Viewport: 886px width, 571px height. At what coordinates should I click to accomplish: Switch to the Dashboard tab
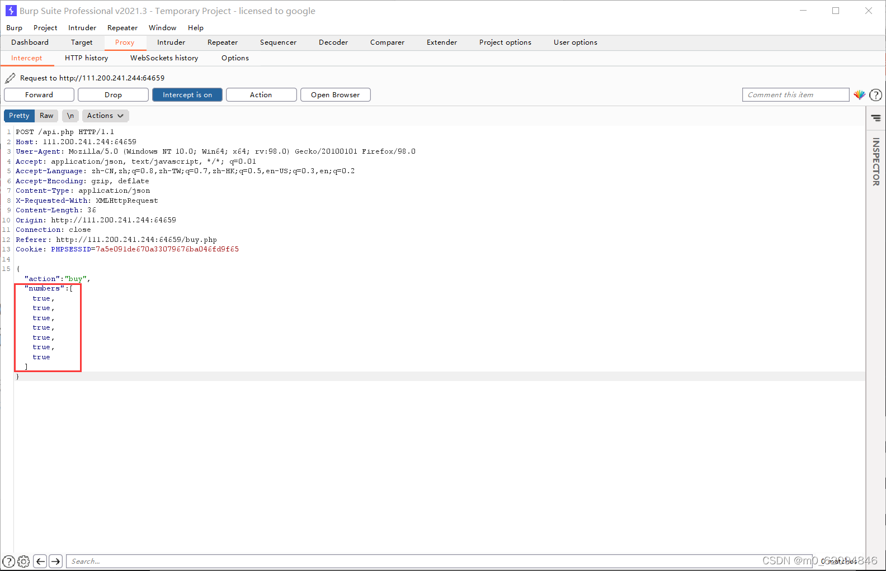[30, 42]
